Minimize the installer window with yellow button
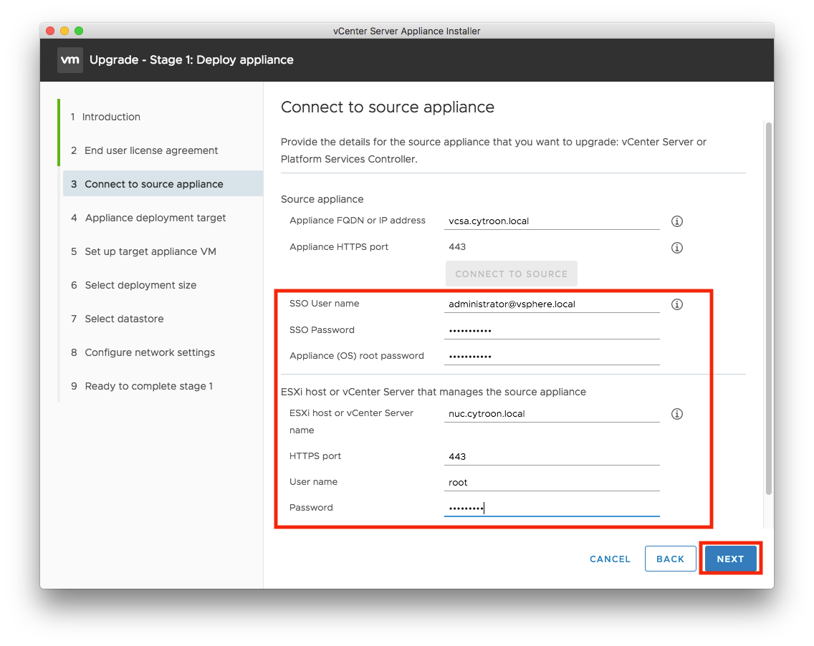 [64, 31]
